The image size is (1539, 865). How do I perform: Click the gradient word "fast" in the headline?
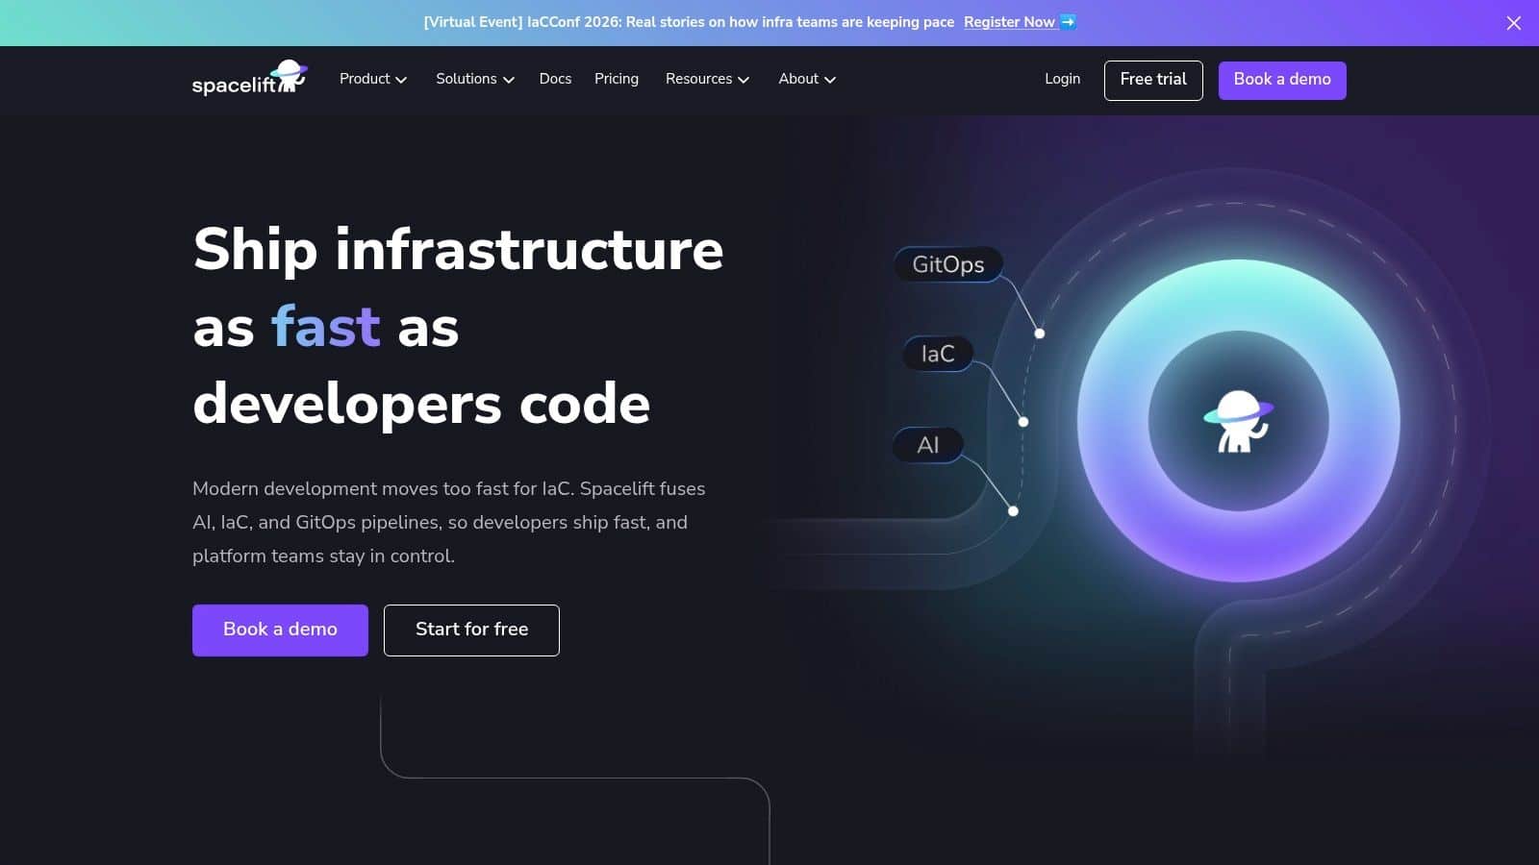tap(326, 327)
